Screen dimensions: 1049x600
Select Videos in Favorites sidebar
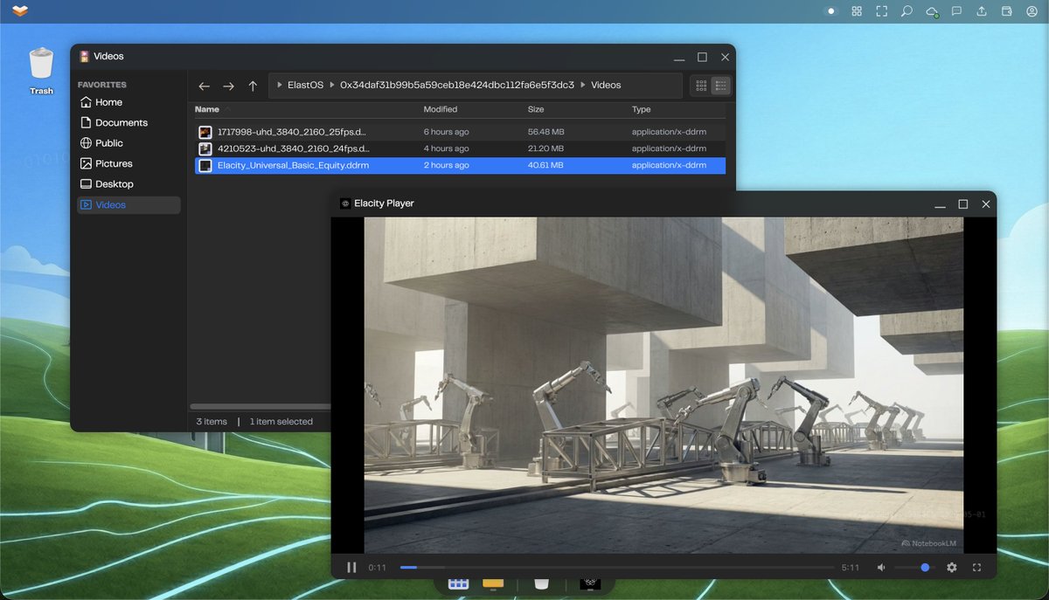click(x=129, y=204)
